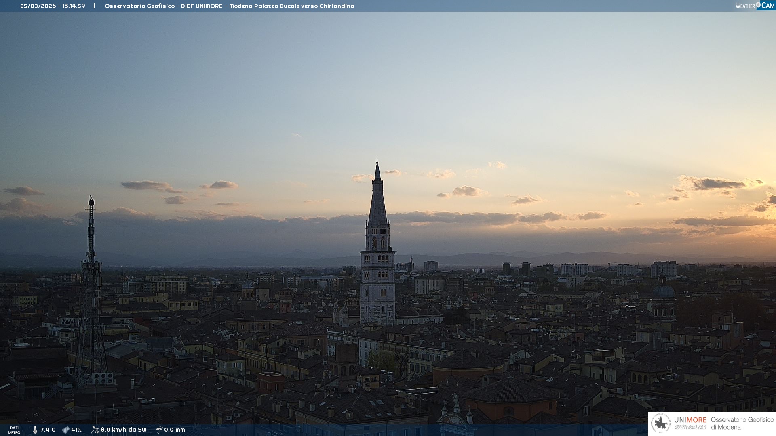Click the camera lens in WeatherCam logo
The height and width of the screenshot is (436, 776).
pos(758,5)
